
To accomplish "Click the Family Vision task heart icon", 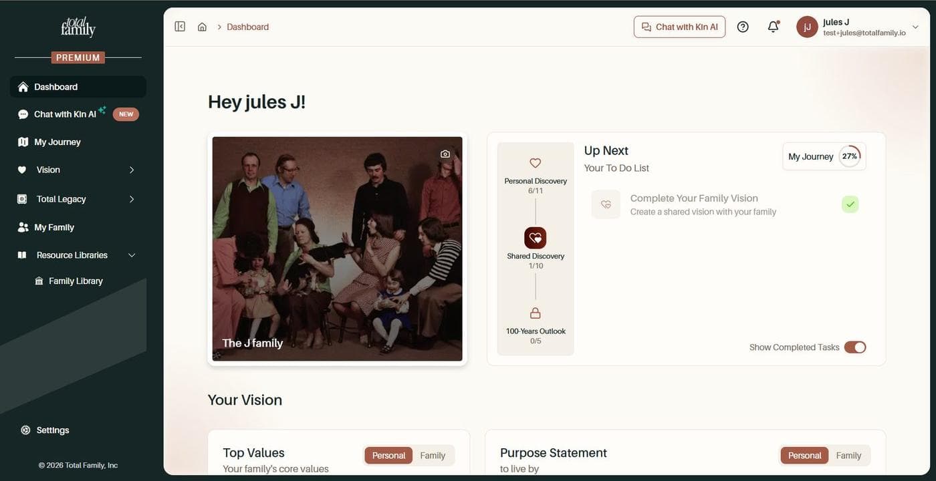I will (x=606, y=204).
